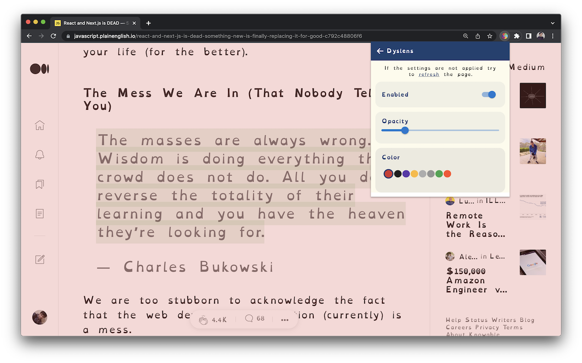Click the "— Charles Bukowski" attribution text
This screenshot has height=363, width=582.
coord(186,267)
